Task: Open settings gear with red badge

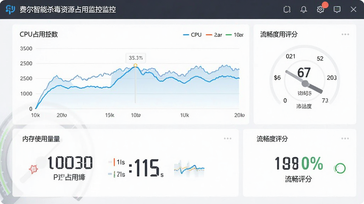Action: point(321,9)
